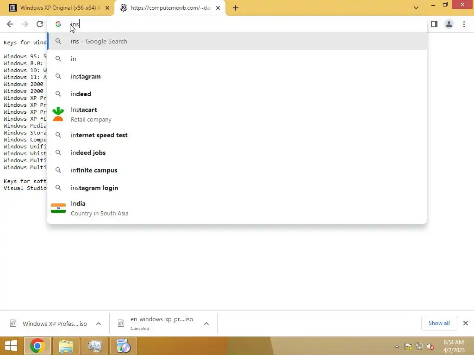Pick the 'indeed jobs' suggestion
The image size is (474, 355).
(237, 153)
